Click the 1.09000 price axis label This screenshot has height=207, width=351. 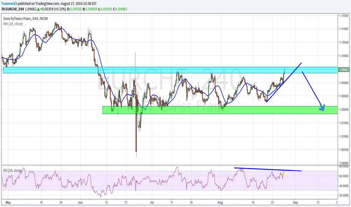click(343, 83)
